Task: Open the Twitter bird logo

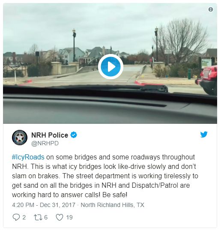Action: (204, 135)
